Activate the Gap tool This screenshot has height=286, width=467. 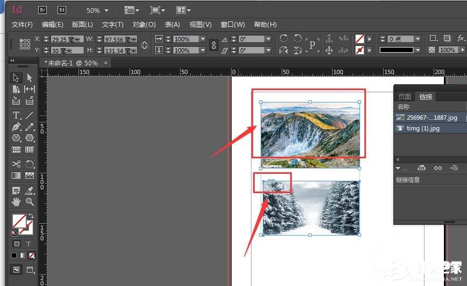pyautogui.click(x=29, y=89)
